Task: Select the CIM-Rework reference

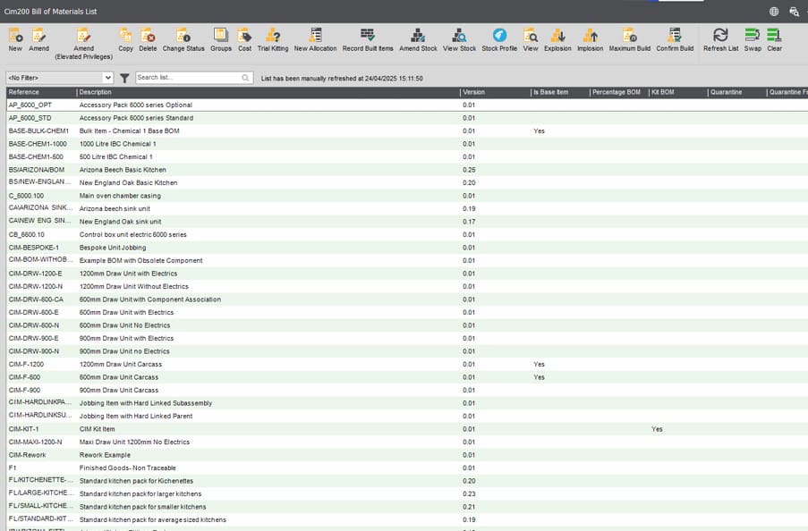Action: pyautogui.click(x=28, y=455)
